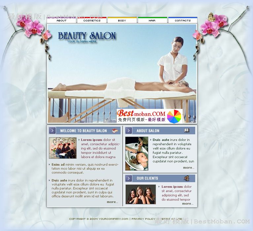Follow the more link in Welcome section
253x231 pixels.
coord(112,202)
